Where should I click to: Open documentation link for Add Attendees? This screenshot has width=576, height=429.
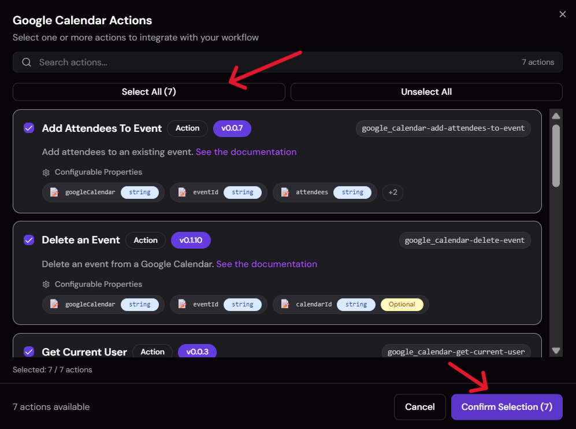pos(246,152)
